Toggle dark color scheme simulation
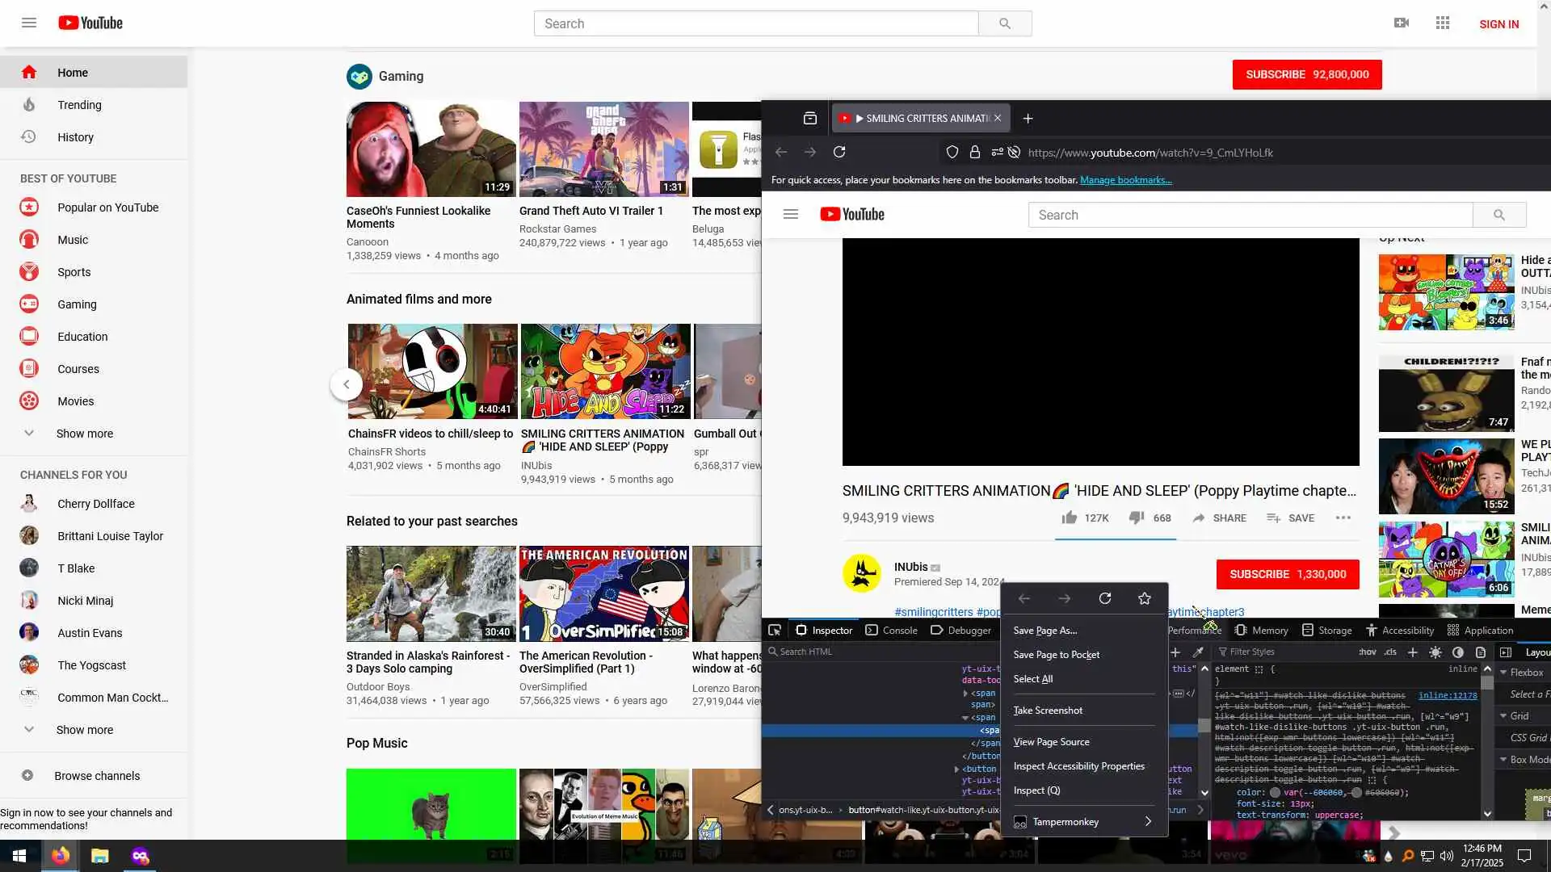 (1458, 652)
